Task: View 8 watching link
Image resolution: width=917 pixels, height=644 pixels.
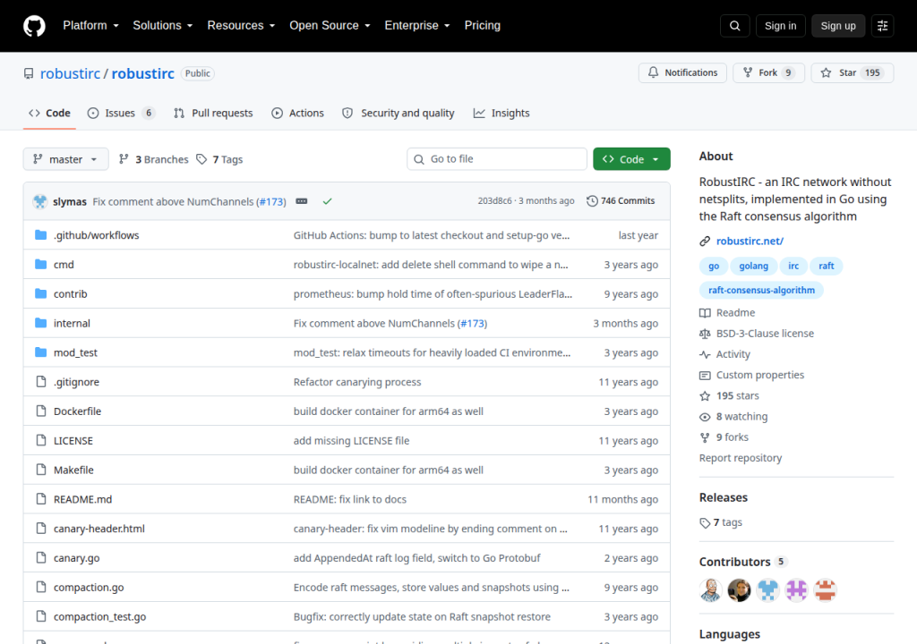Action: 734,416
